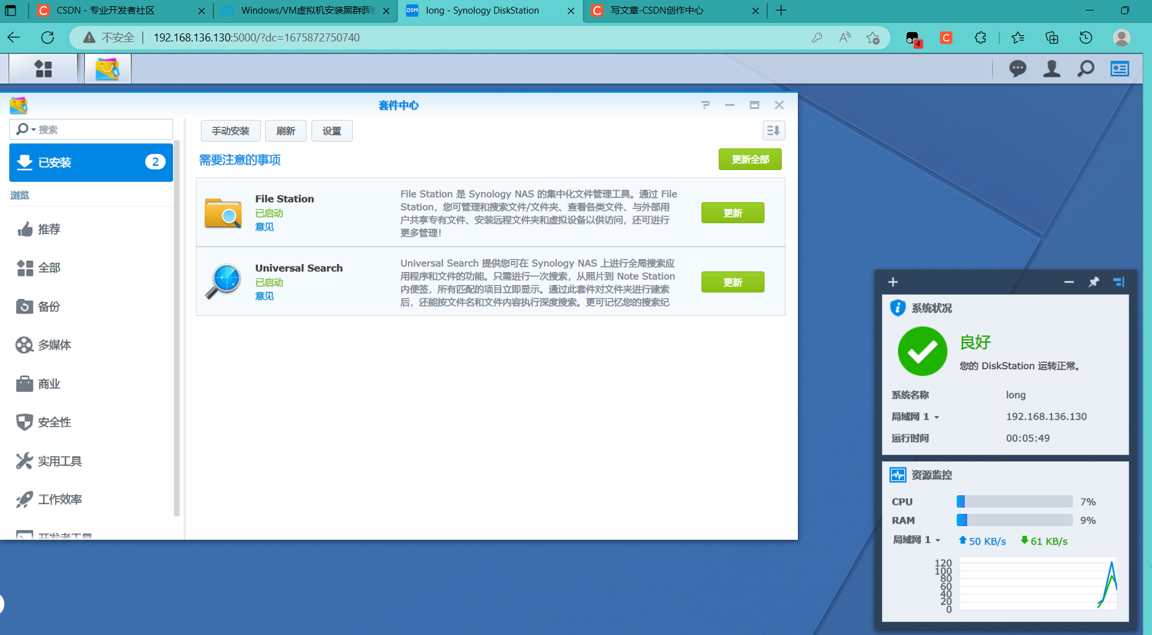Click the saved password key icon
Screen dimensions: 1152x635
pos(817,38)
